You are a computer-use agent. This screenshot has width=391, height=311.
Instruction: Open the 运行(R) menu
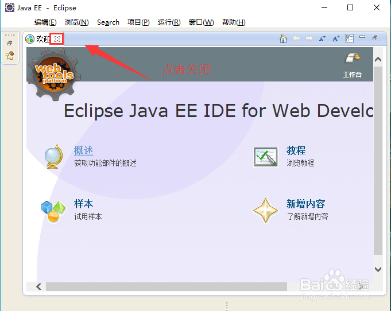point(169,22)
